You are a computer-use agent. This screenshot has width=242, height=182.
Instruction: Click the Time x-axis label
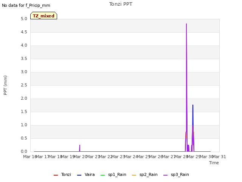tap(214, 163)
